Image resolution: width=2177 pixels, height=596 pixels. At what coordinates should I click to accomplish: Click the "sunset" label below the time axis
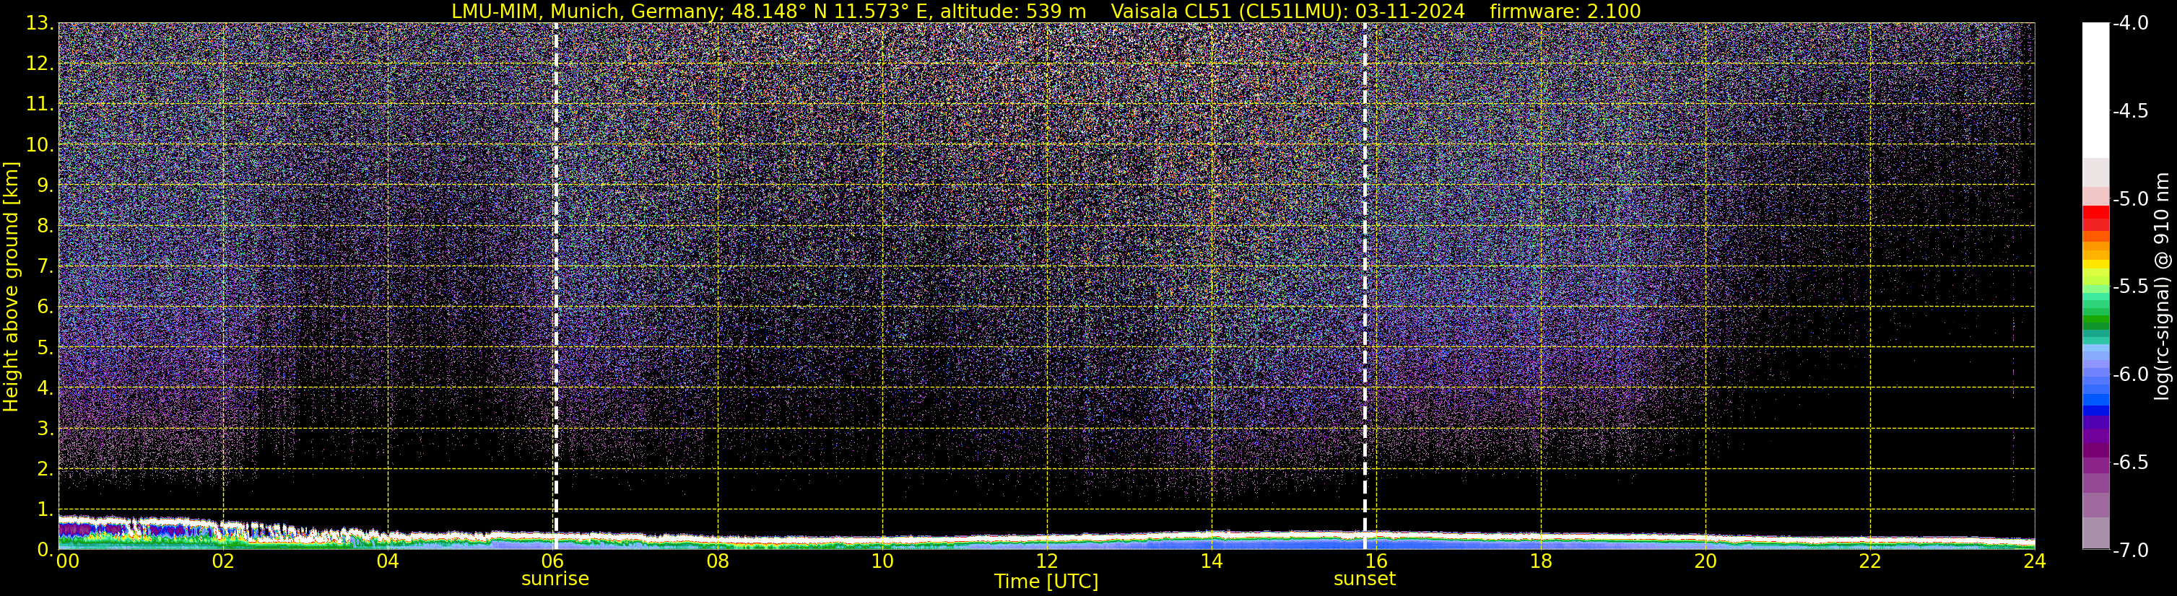click(1364, 579)
